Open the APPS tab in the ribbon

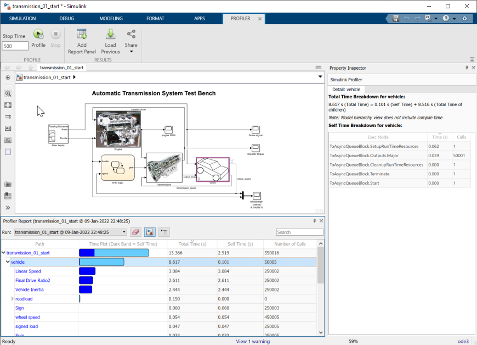[200, 18]
